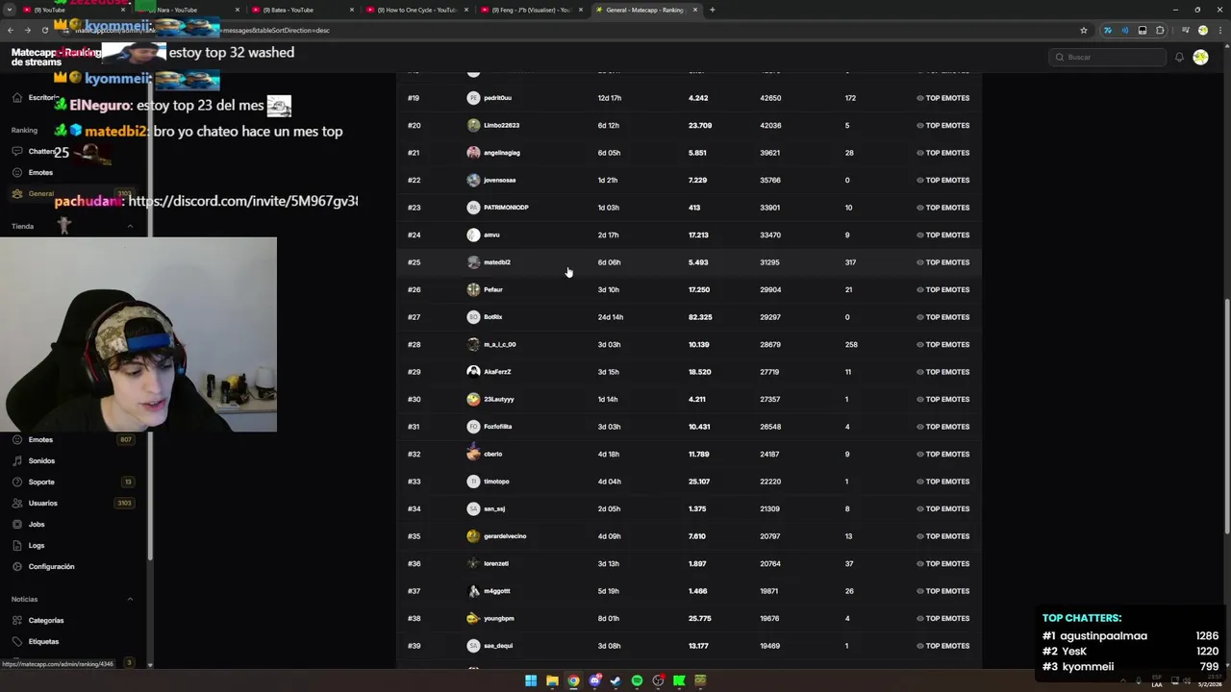Open Steam from the taskbar
Image resolution: width=1231 pixels, height=692 pixels.
pyautogui.click(x=615, y=680)
